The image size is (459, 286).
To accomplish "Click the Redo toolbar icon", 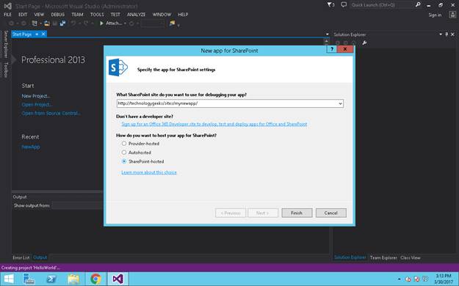I will 86,23.
